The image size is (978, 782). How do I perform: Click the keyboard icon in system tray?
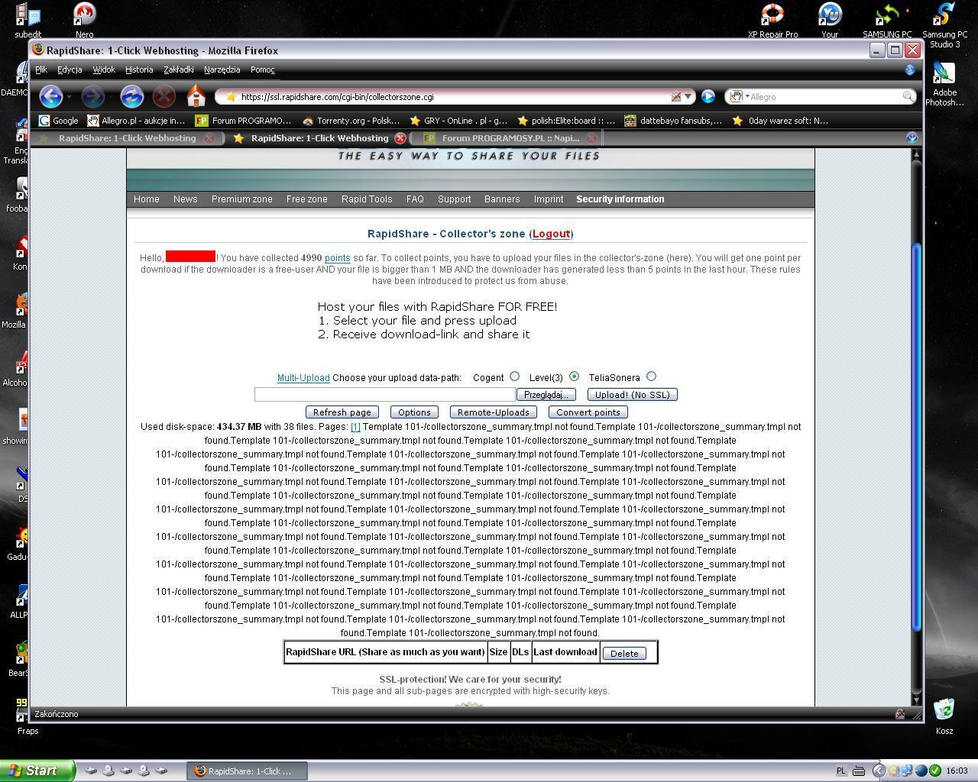point(859,771)
